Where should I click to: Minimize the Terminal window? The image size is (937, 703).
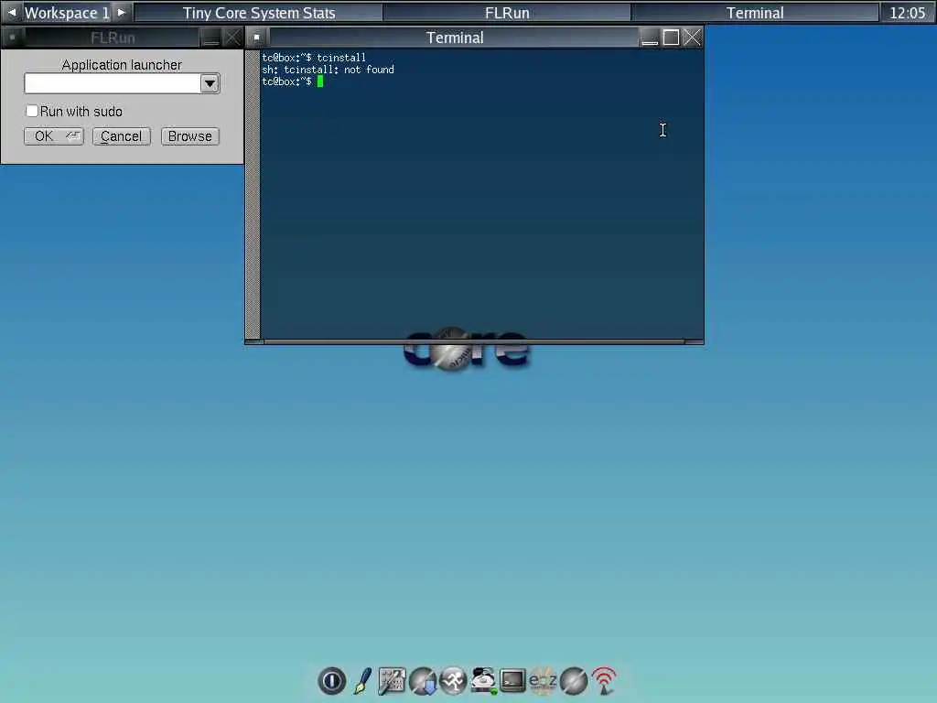[x=650, y=38]
